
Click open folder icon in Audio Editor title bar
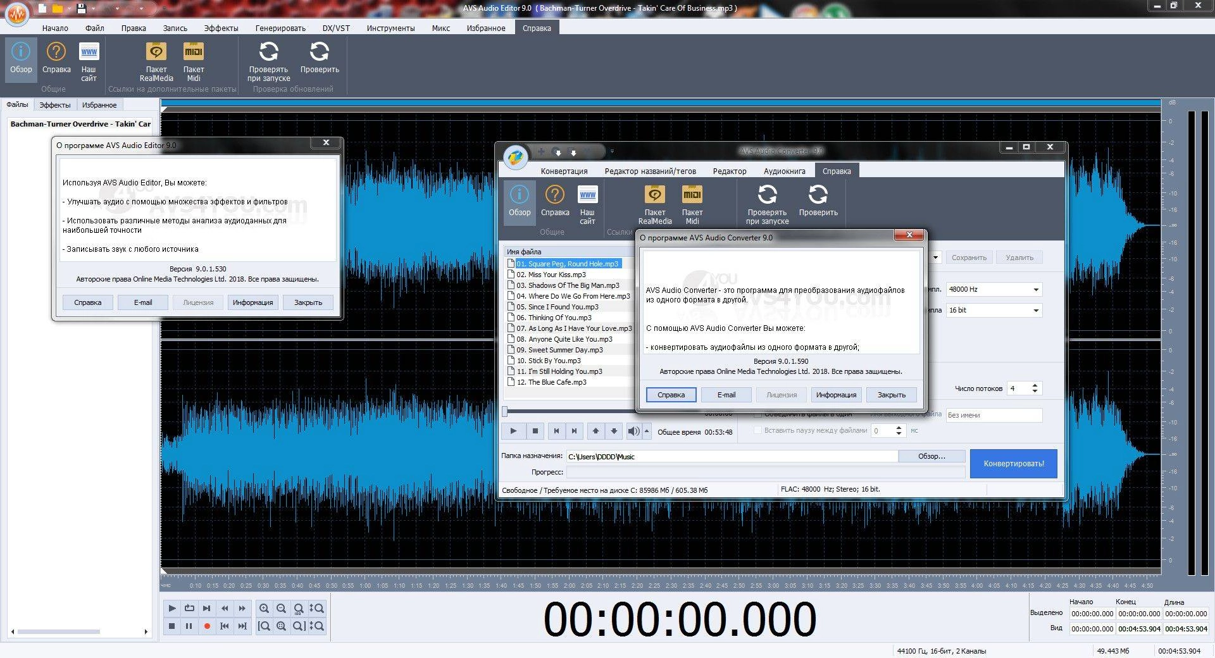pos(58,9)
